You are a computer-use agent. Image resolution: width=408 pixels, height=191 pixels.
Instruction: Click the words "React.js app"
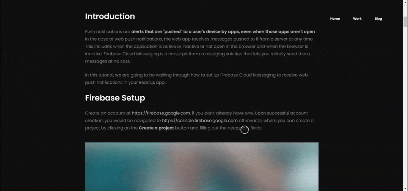tap(152, 82)
